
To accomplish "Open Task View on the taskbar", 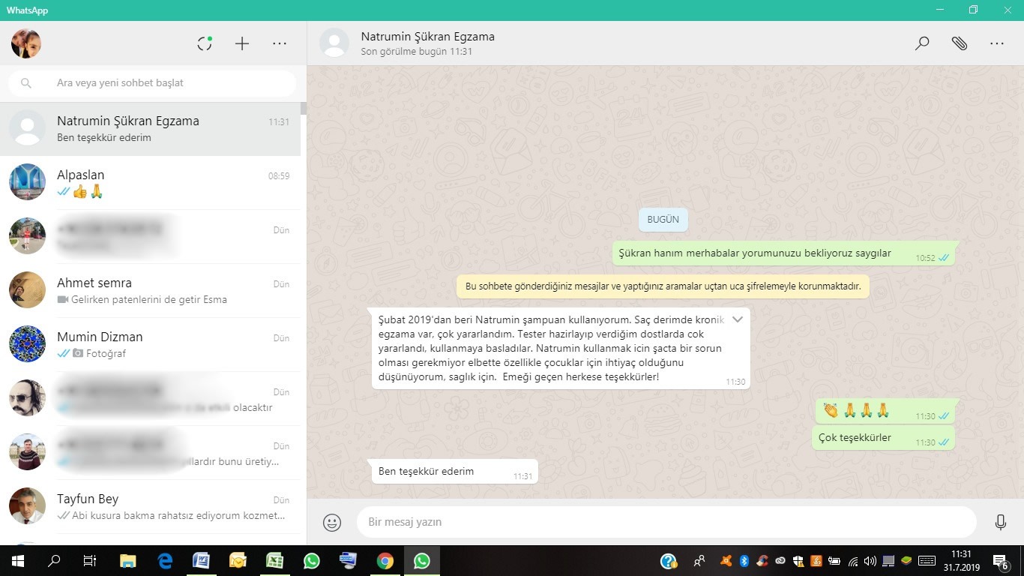I will click(90, 561).
